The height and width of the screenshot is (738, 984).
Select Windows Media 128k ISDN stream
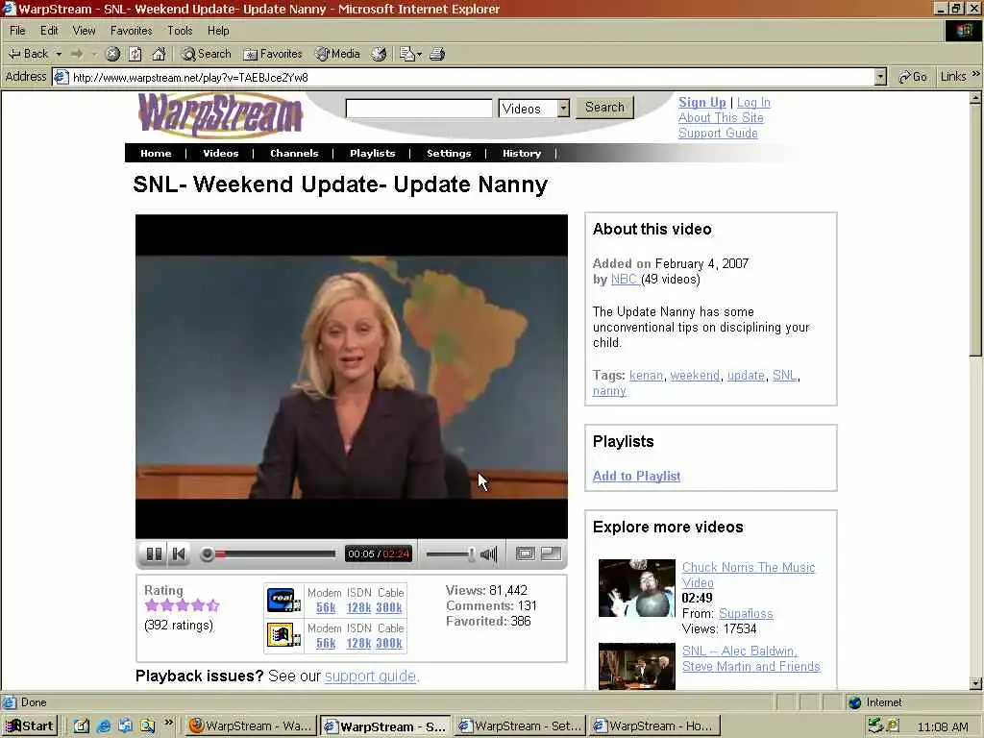pos(359,643)
